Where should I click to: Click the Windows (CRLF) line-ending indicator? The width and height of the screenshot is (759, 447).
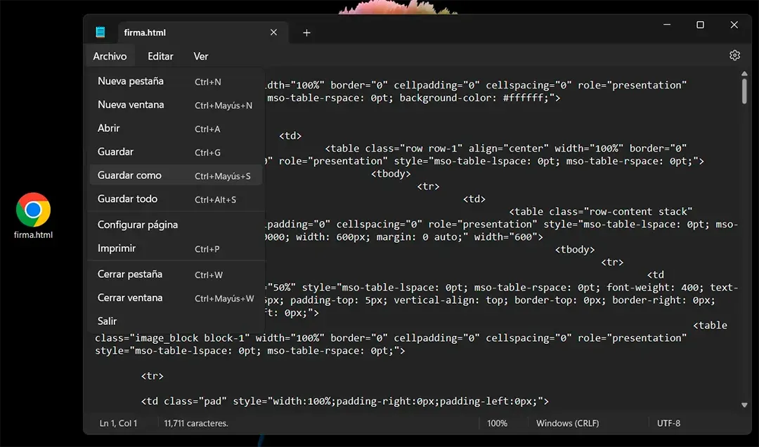pos(567,423)
